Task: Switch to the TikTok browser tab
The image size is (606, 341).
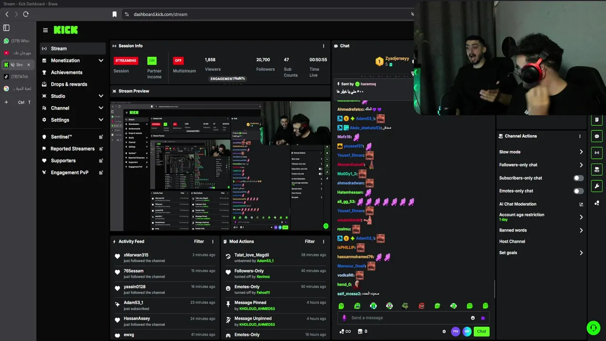Action: (17, 77)
